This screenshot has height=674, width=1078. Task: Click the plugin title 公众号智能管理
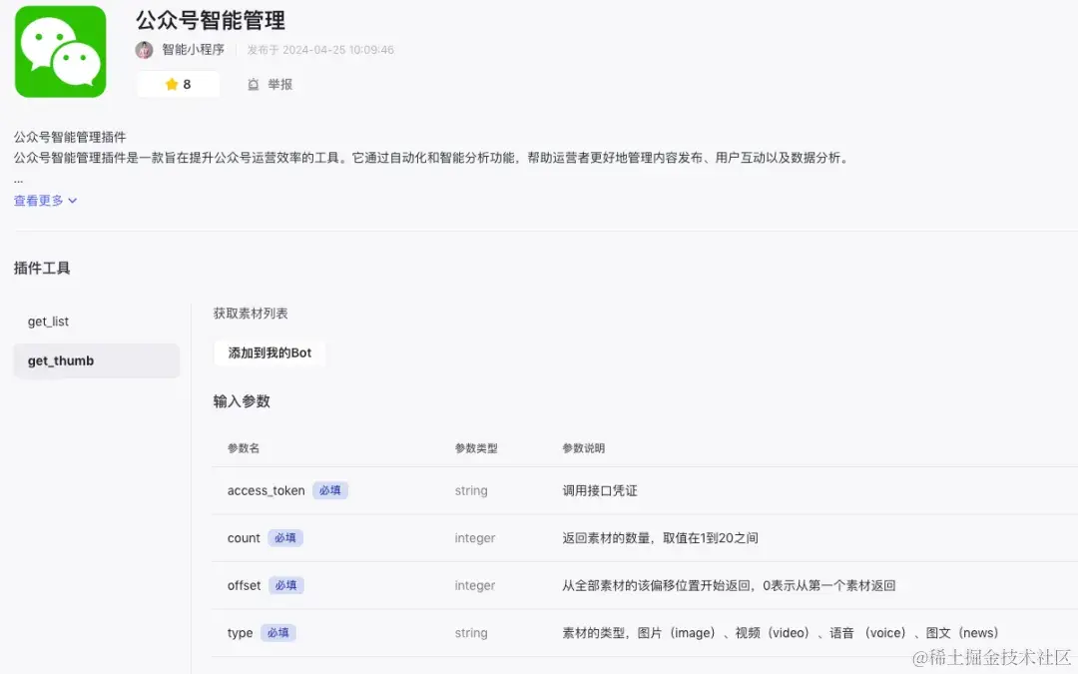[210, 20]
